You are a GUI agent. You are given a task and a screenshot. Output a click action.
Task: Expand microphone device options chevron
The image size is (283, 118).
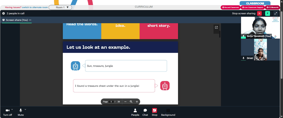tap(25, 109)
